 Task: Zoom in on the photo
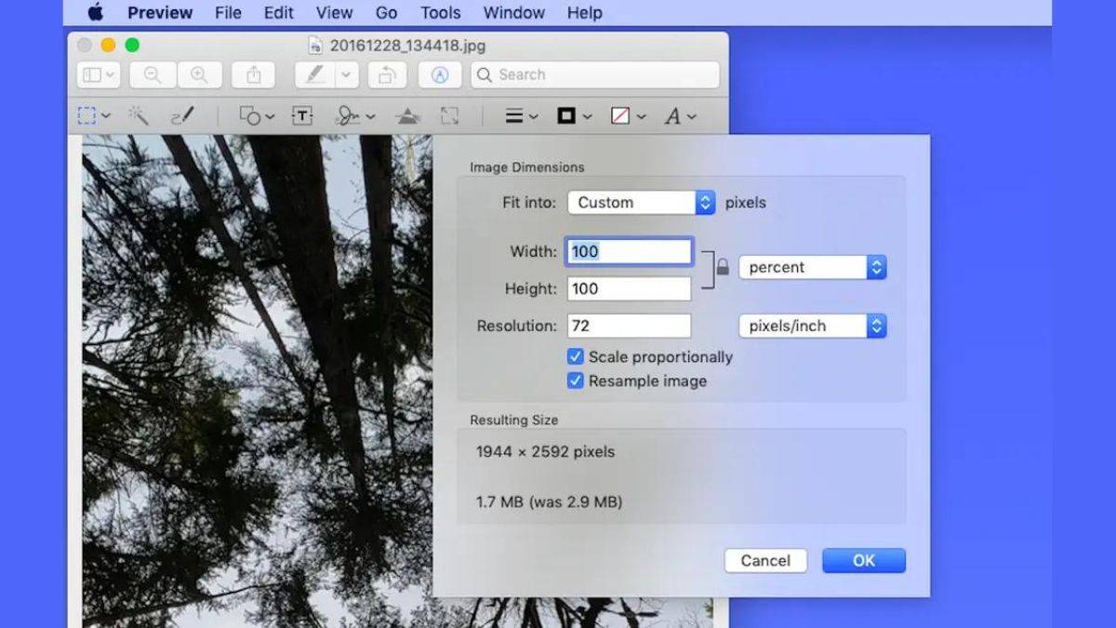click(x=197, y=74)
